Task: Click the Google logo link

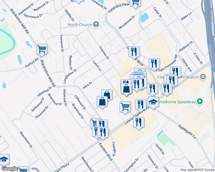Action: 9,169
